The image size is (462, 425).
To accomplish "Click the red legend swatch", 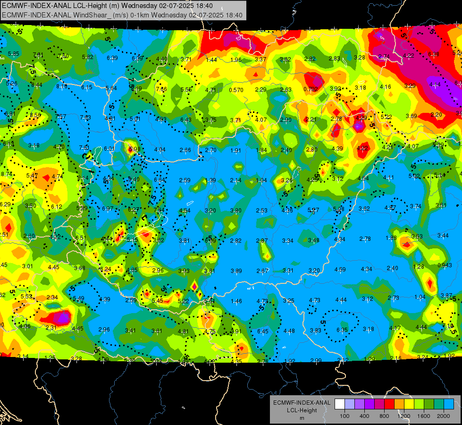I will pos(389,404).
